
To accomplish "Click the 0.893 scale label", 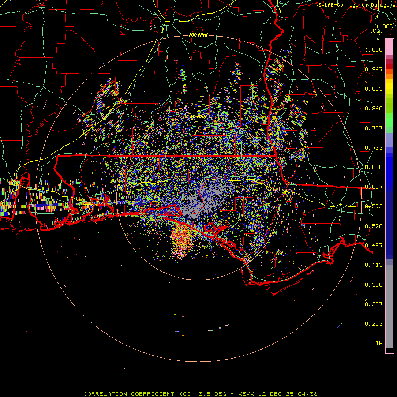I will [x=374, y=89].
